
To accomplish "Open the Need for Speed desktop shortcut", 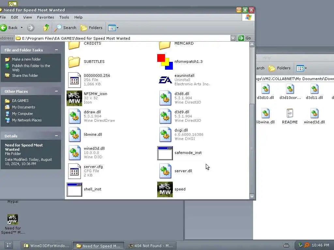I will point(13,224).
